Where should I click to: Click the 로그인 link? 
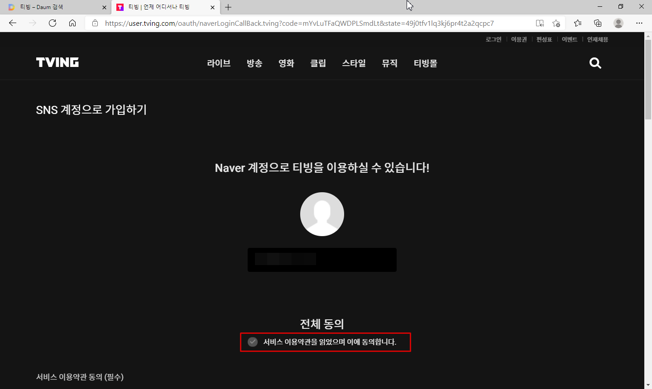click(494, 39)
